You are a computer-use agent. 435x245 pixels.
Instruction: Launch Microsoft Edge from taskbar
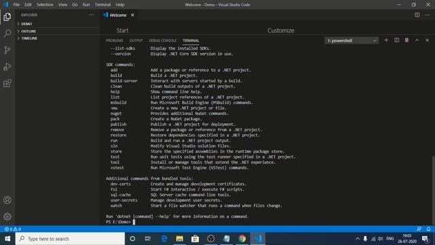164,239
